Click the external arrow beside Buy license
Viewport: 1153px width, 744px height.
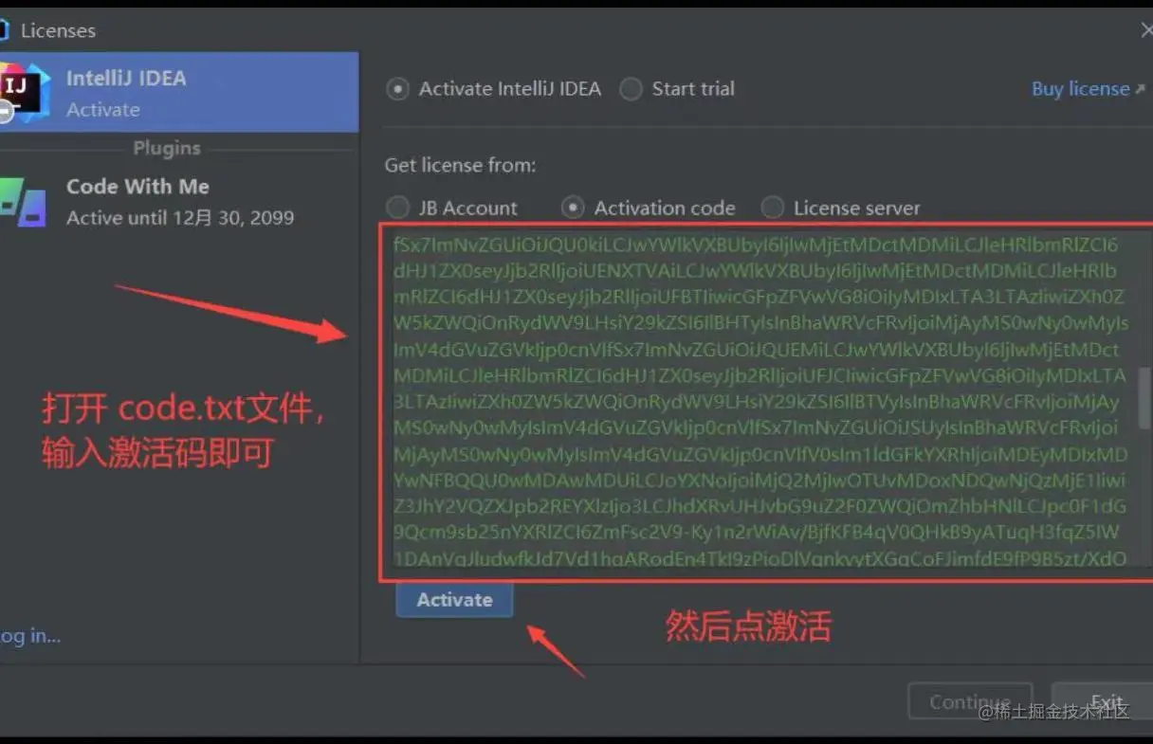tap(1140, 89)
